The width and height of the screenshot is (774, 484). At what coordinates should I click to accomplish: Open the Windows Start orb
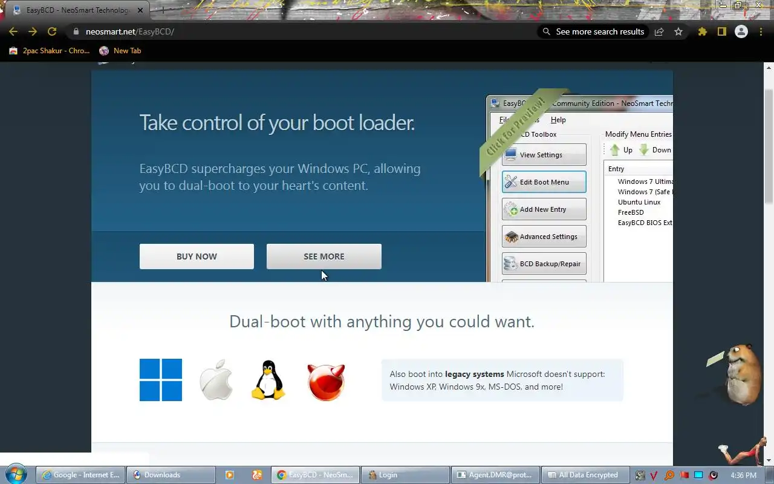pos(16,474)
